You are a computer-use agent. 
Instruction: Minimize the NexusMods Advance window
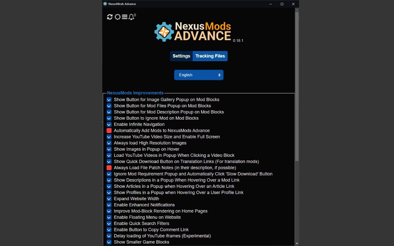coord(271,4)
